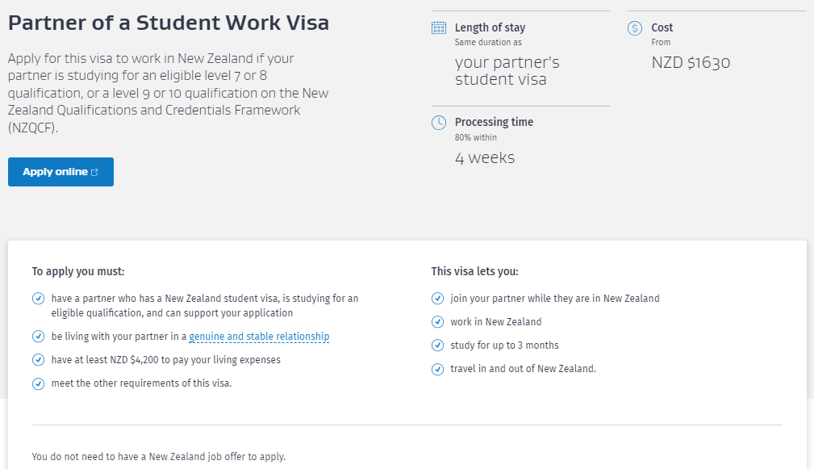Click the 'This visa lets you:' heading
The height and width of the screenshot is (469, 814).
[474, 271]
